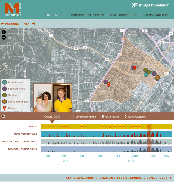Image resolution: width=174 pixels, height=182 pixels.
Task: Zoom in on the map with plus button
Action: (4, 32)
